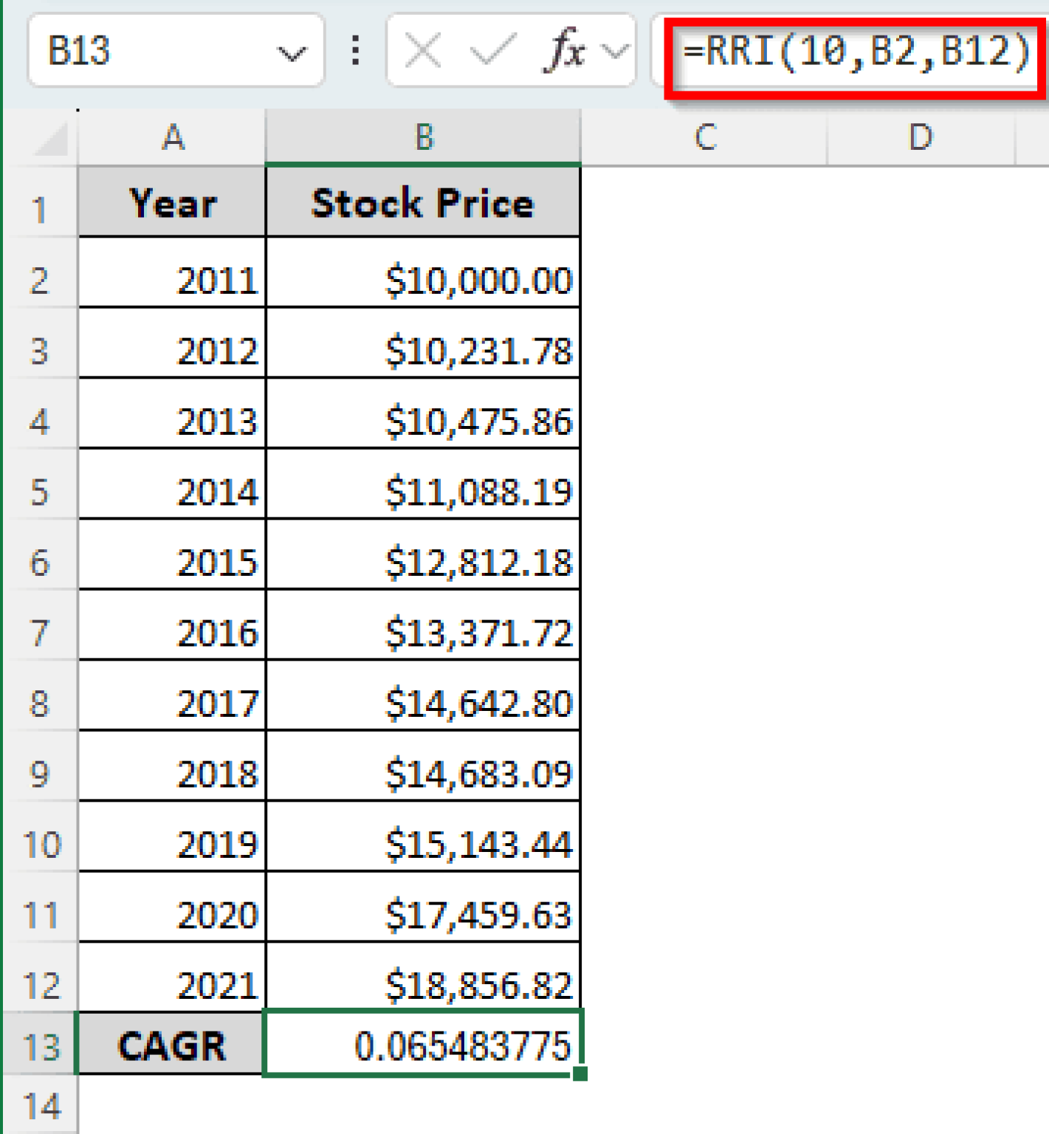
Task: Select column header A
Action: 171,137
